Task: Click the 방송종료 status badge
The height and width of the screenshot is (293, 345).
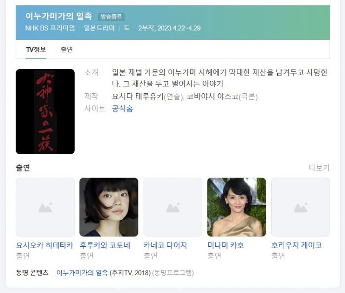Action: [111, 16]
